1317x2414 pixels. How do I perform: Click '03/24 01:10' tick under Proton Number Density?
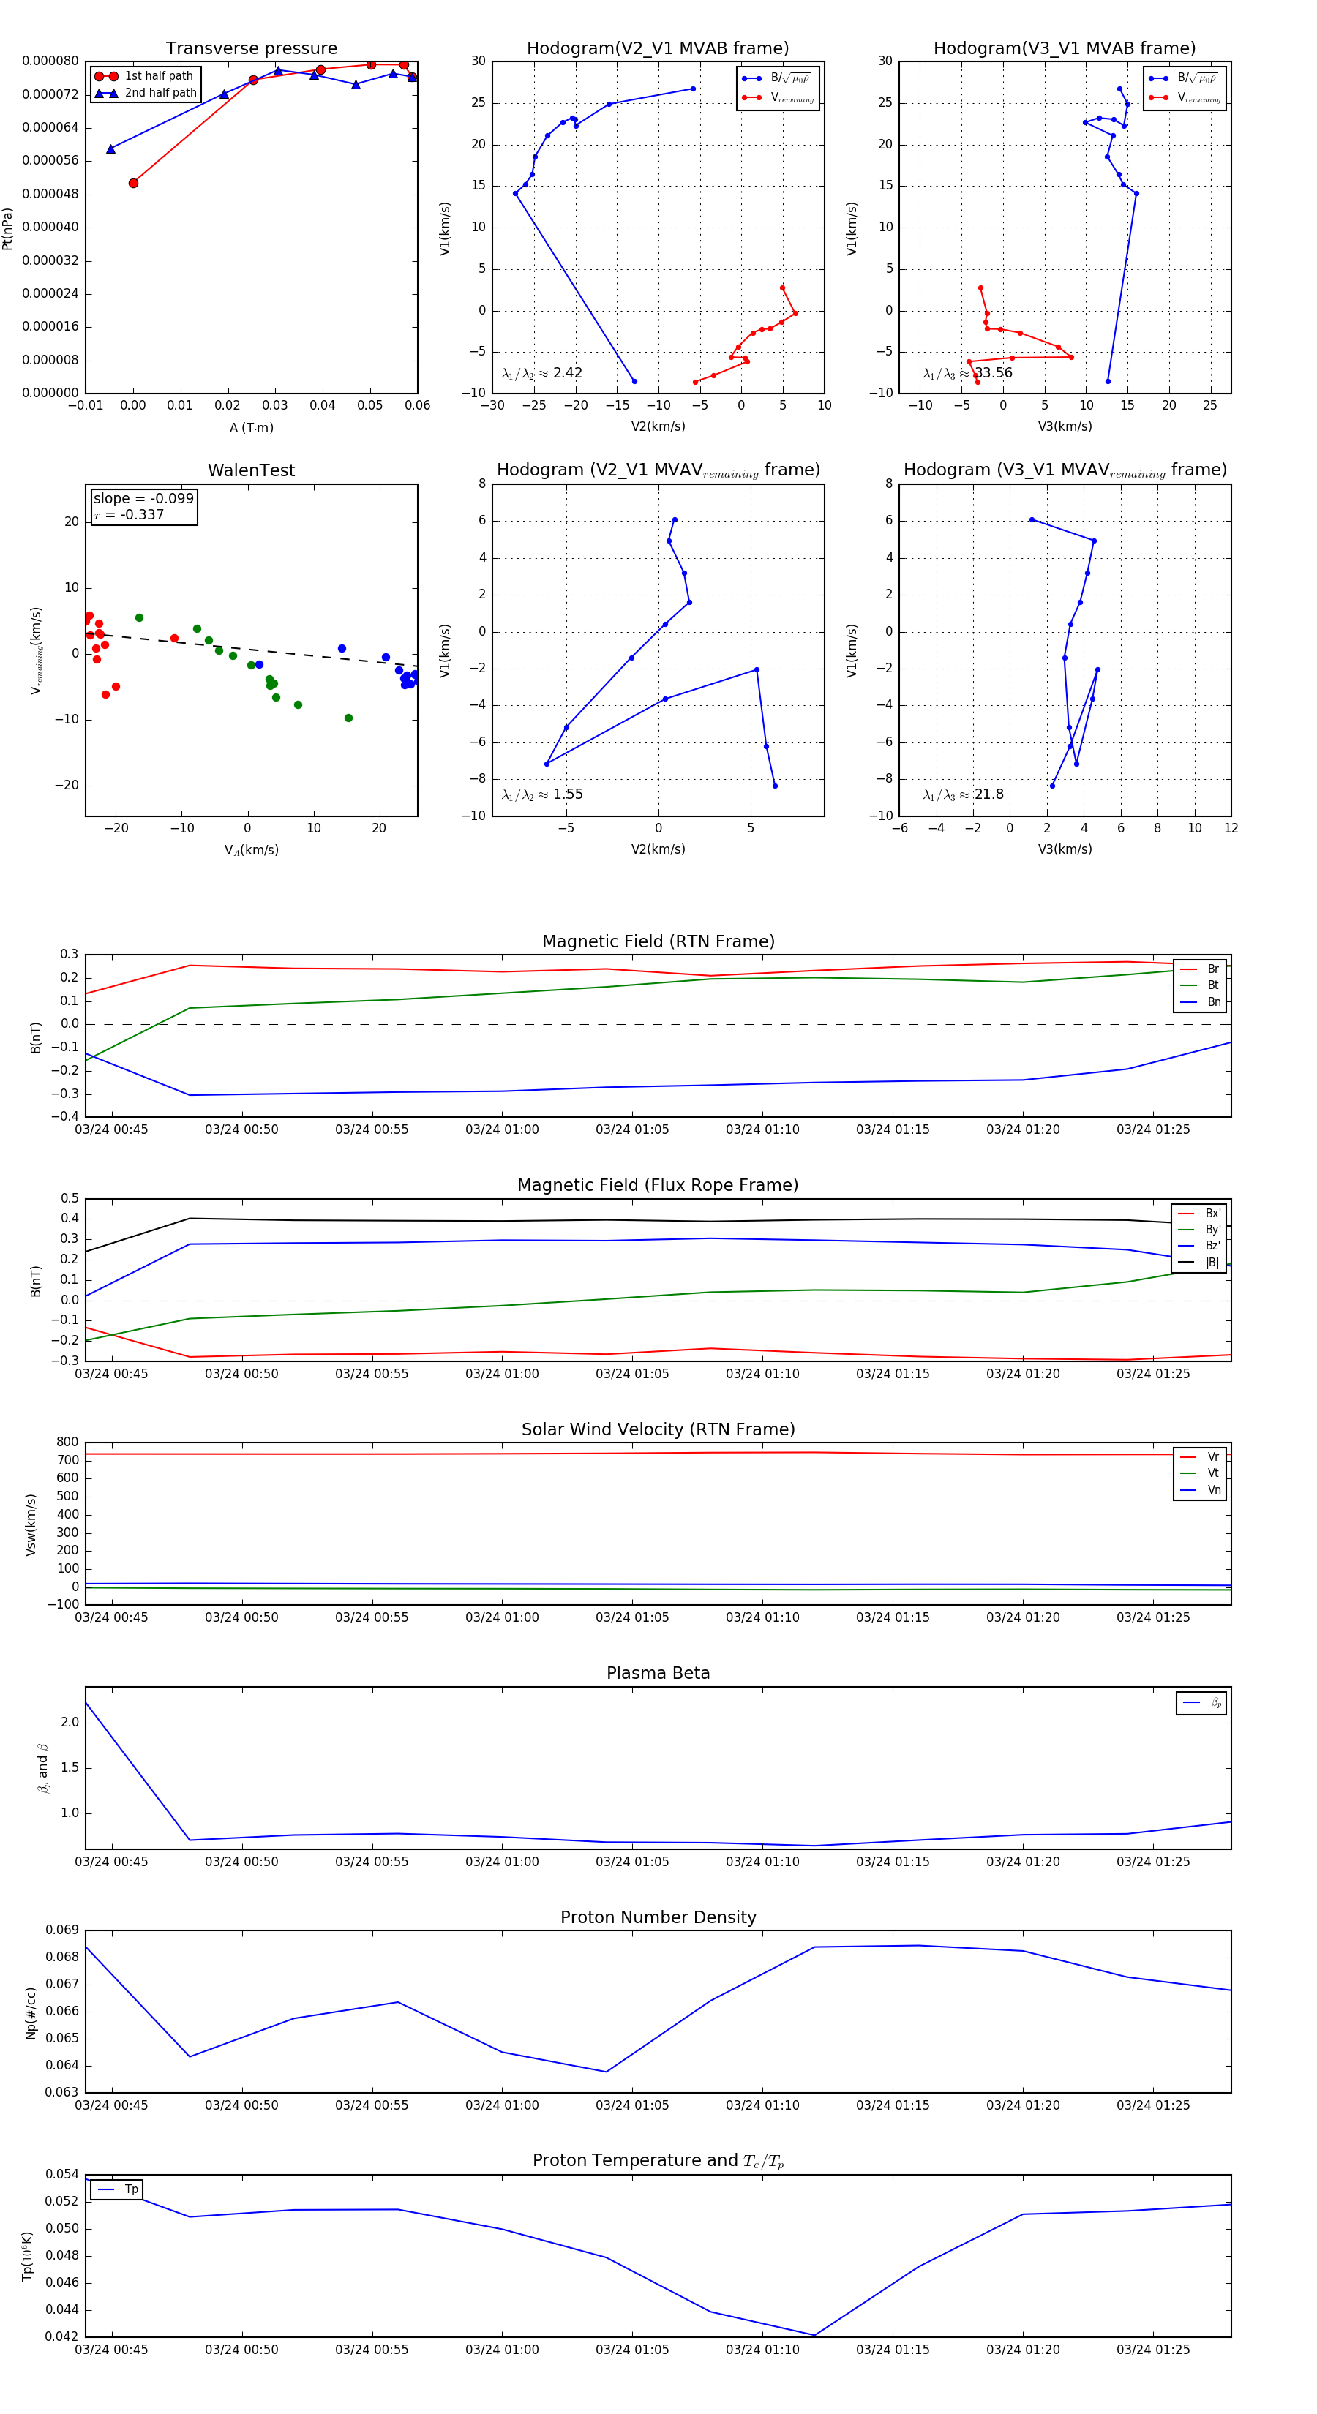[x=763, y=2106]
